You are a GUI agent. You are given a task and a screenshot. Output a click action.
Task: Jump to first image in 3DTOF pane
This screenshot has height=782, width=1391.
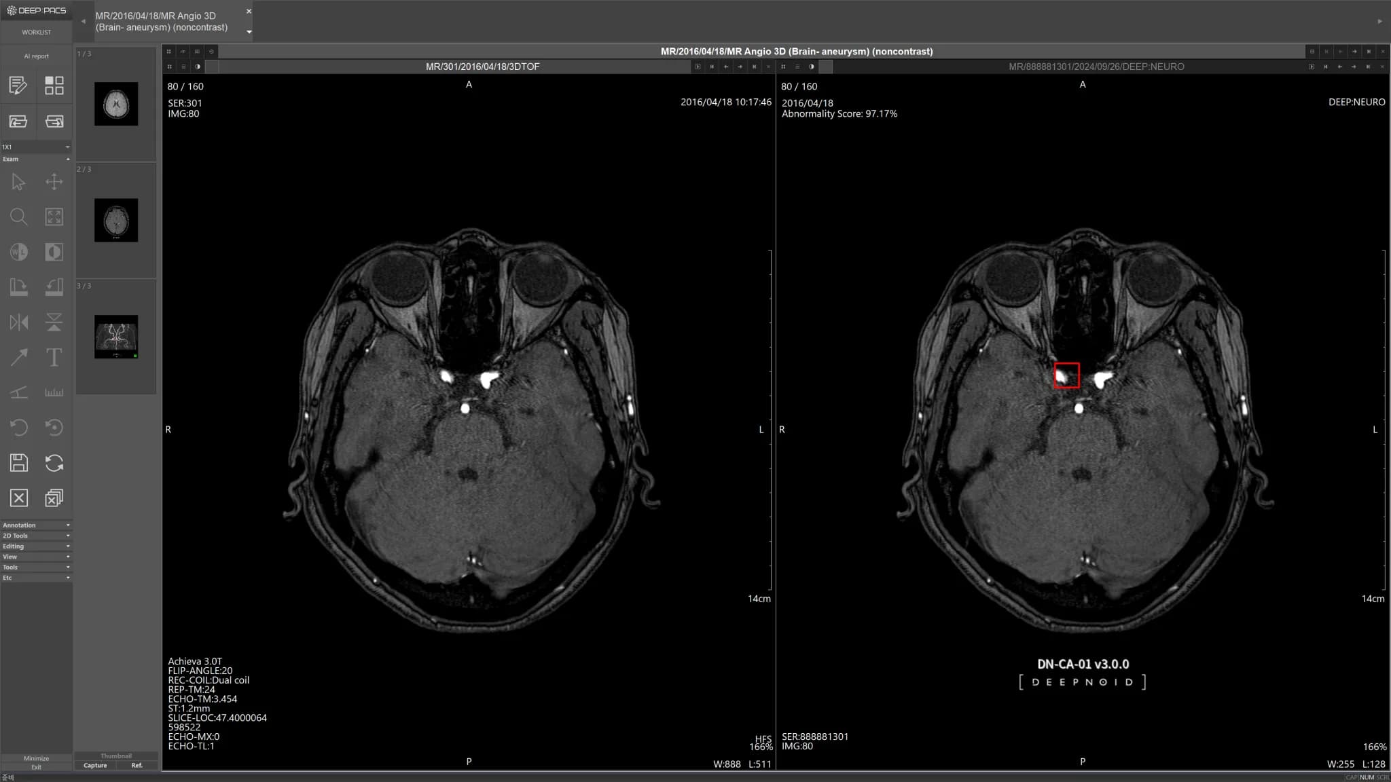click(x=712, y=67)
